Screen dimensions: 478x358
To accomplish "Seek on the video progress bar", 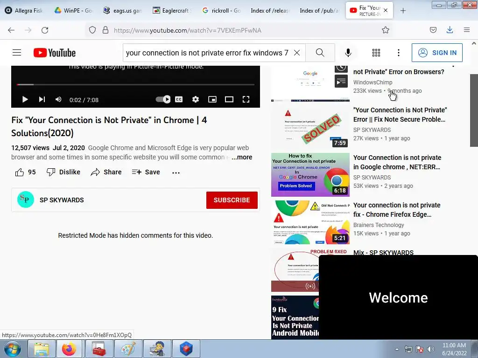I will click(136, 84).
